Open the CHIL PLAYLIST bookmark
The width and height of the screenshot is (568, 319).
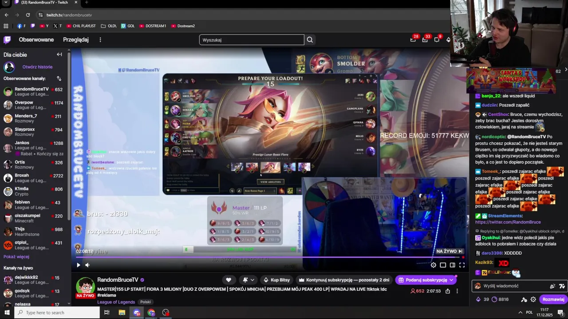tap(81, 26)
